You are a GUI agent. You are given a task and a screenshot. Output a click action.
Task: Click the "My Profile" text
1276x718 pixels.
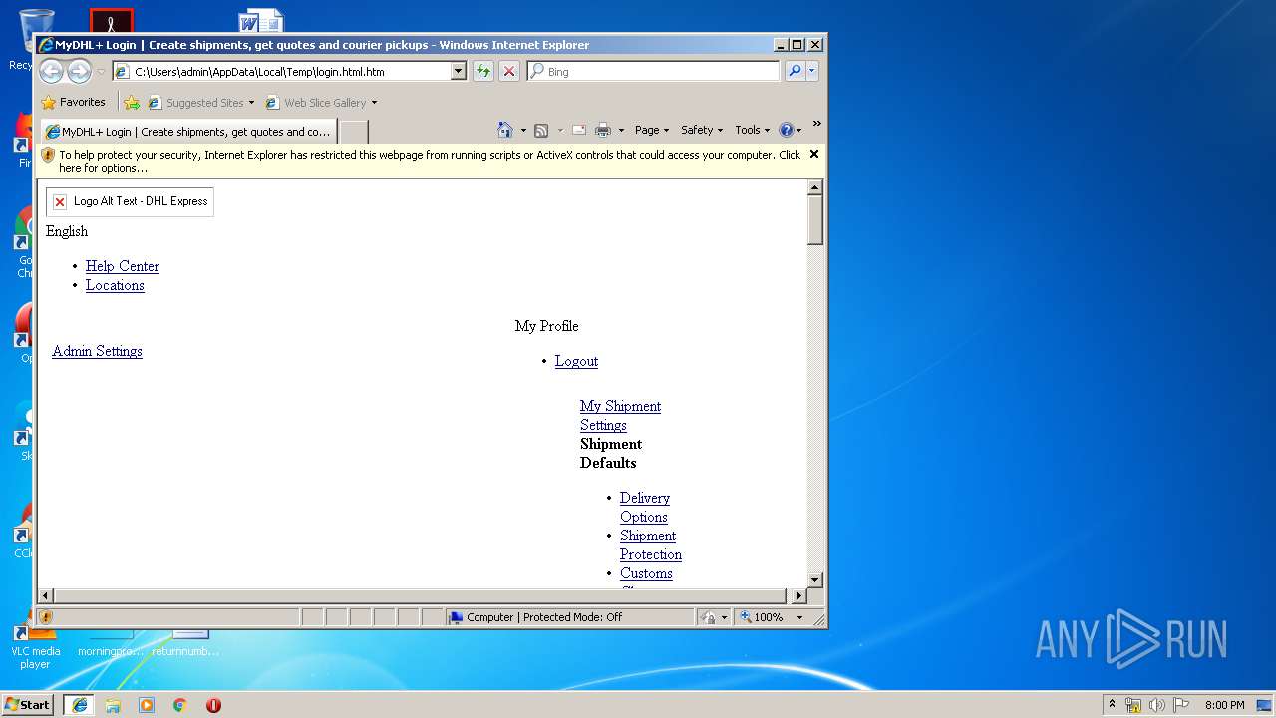(546, 326)
